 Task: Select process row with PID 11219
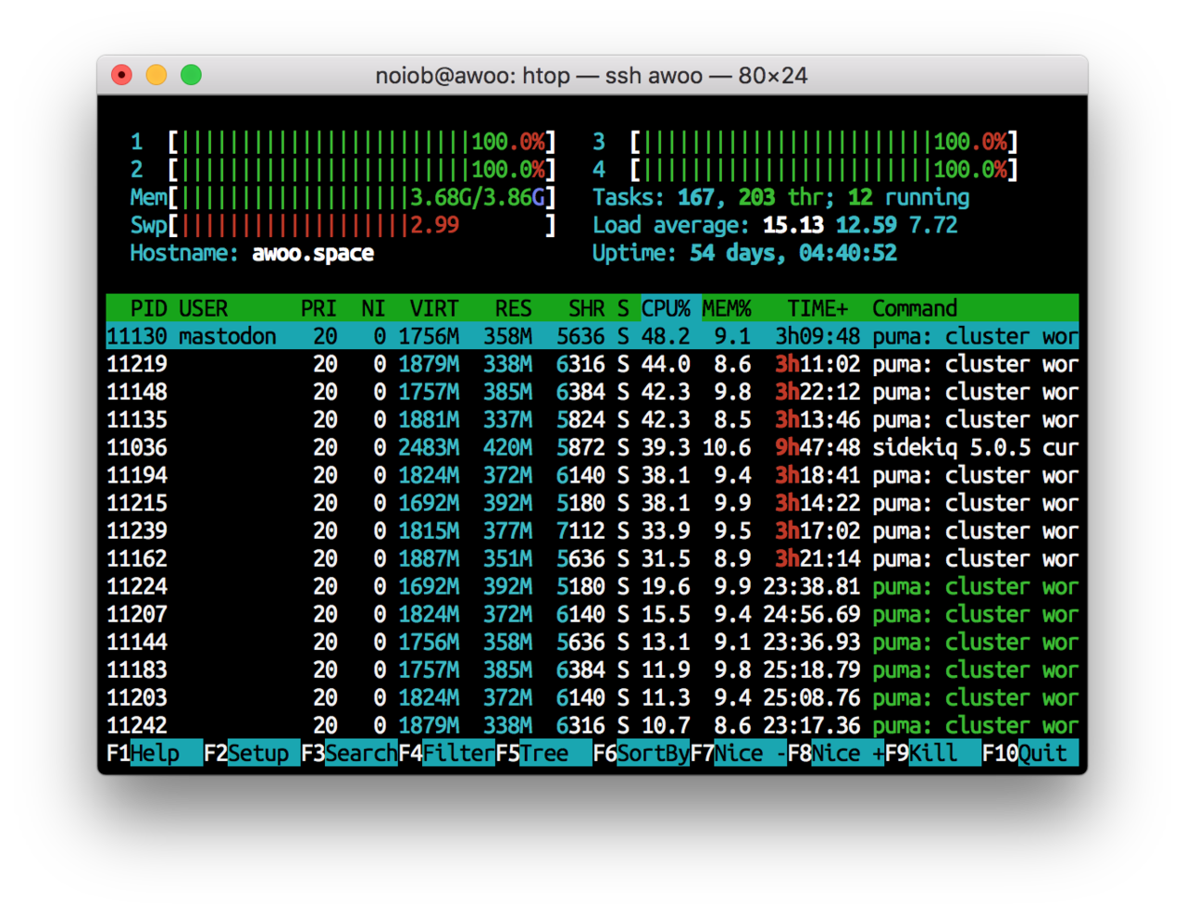592,365
